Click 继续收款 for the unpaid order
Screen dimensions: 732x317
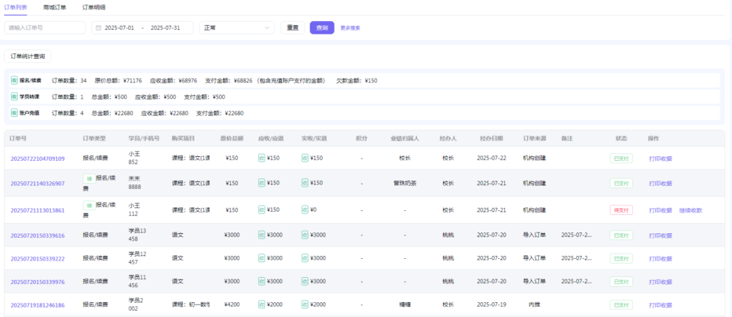point(691,210)
